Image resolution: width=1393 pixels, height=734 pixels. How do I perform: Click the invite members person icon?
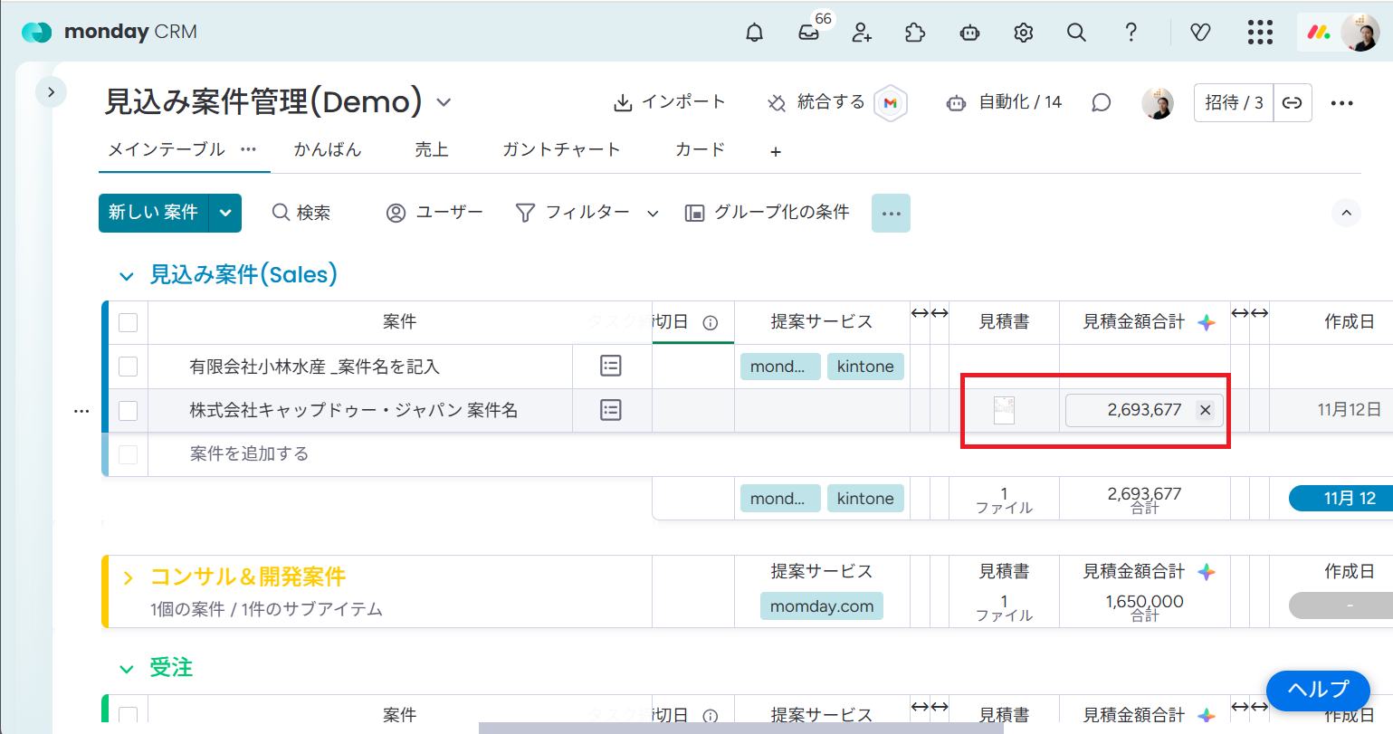pyautogui.click(x=862, y=33)
